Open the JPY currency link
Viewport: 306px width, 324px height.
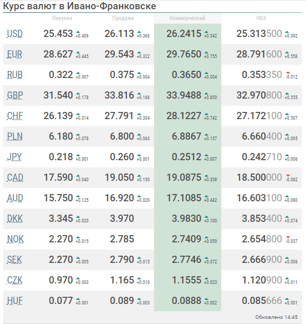pyautogui.click(x=14, y=157)
